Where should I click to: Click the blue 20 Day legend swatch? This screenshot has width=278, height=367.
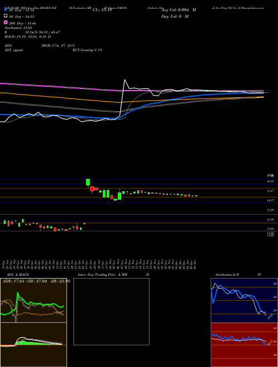pos(6,9)
